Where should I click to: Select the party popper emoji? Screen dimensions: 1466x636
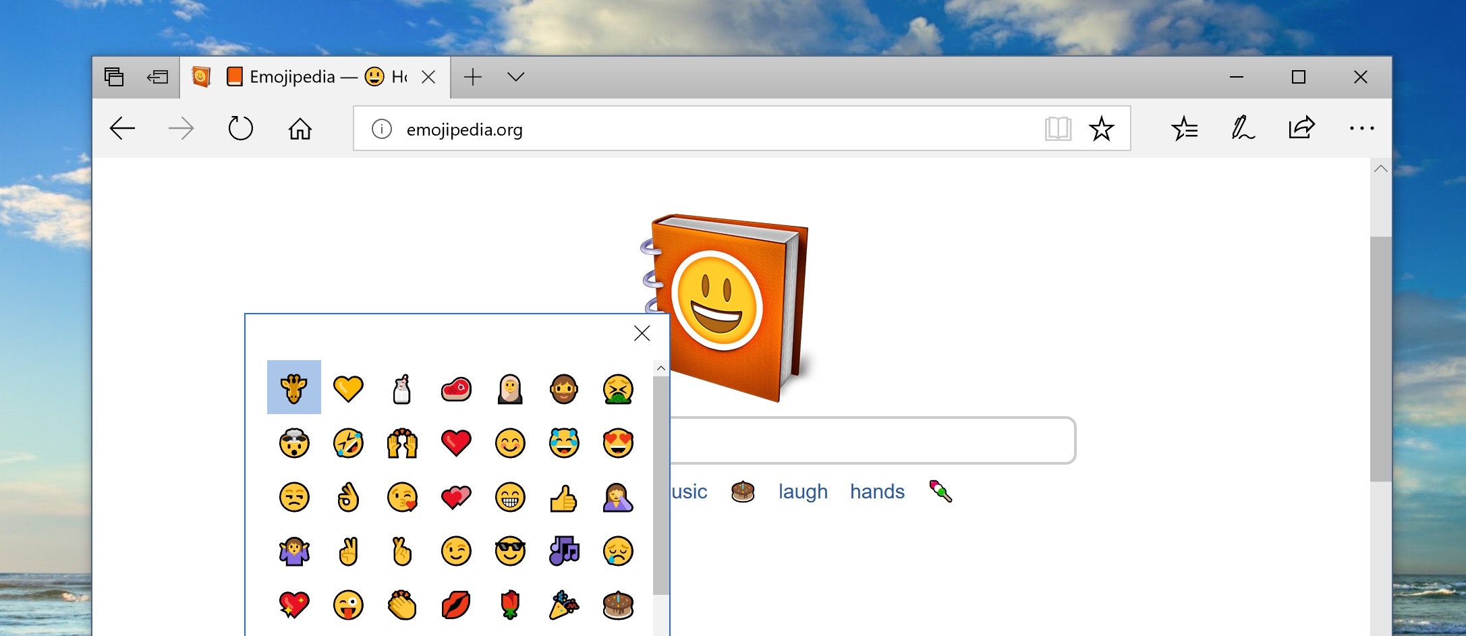(x=565, y=605)
